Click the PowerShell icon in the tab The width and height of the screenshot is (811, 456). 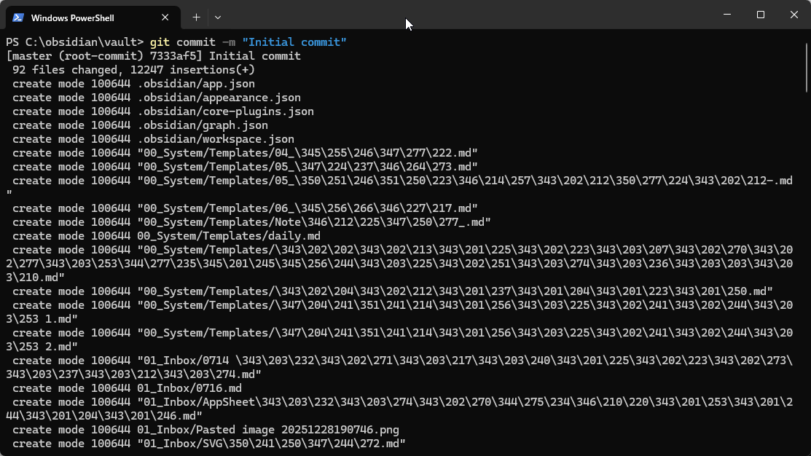[x=18, y=17]
